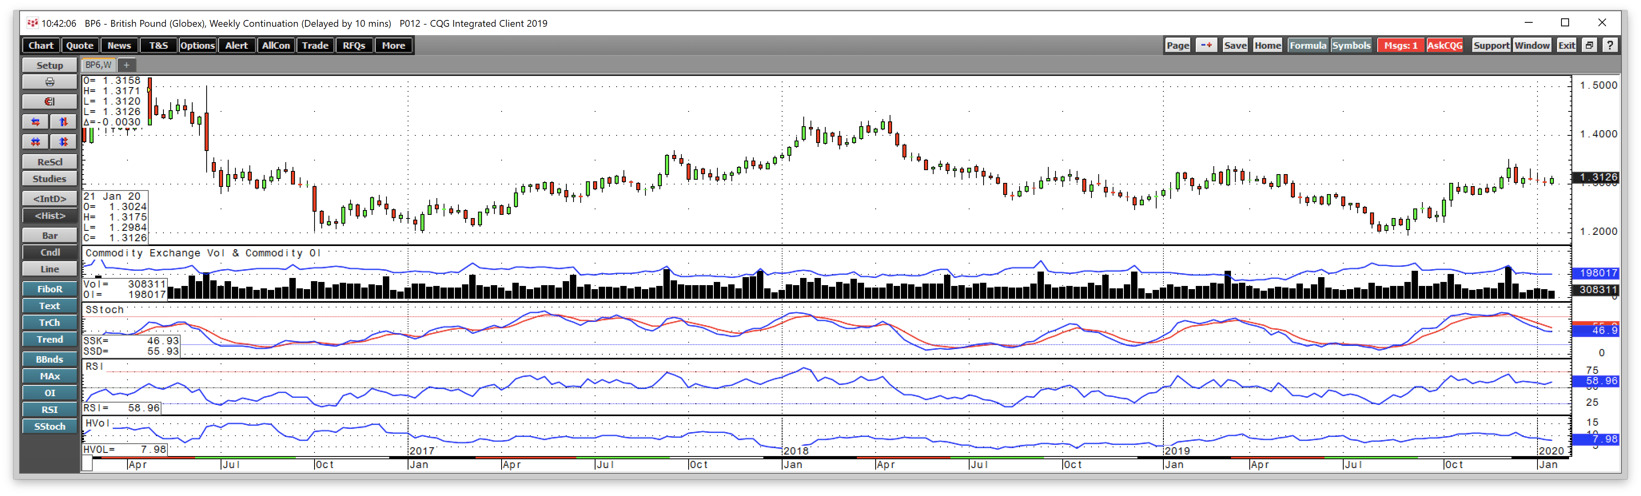Screen dimensions: 1641x496
Task: Open the Window menu button
Action: (1531, 45)
